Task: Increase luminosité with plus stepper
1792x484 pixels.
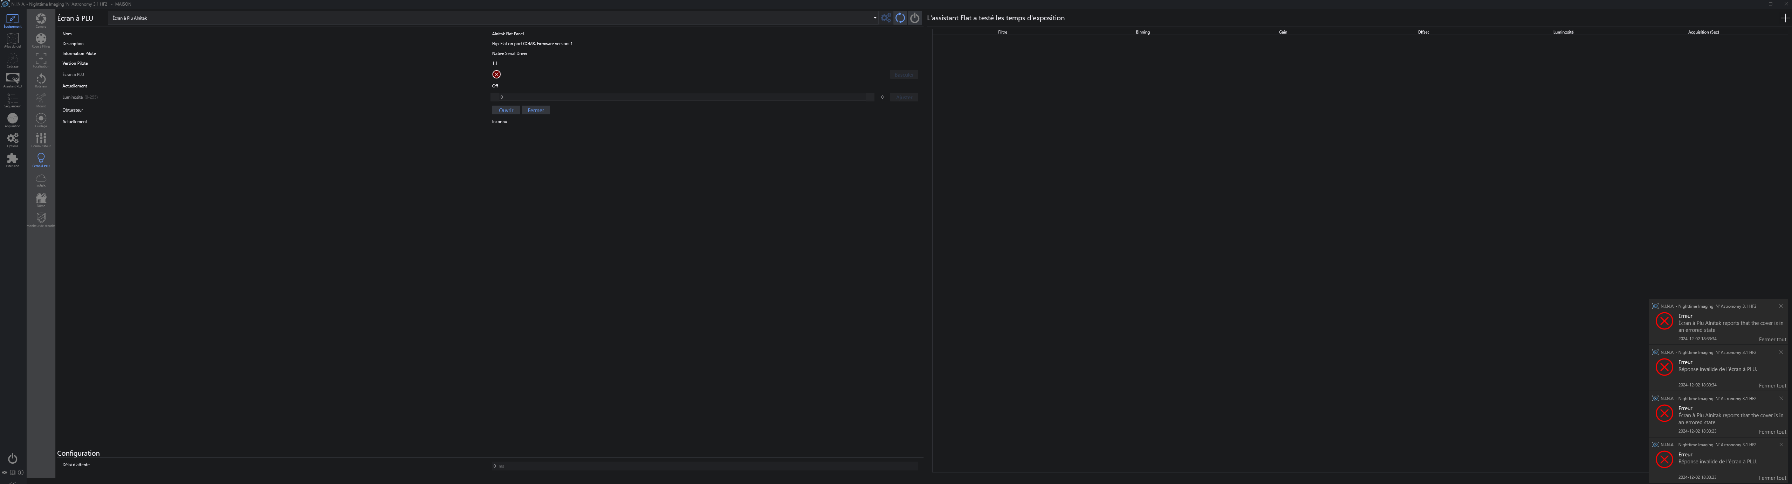Action: click(870, 97)
